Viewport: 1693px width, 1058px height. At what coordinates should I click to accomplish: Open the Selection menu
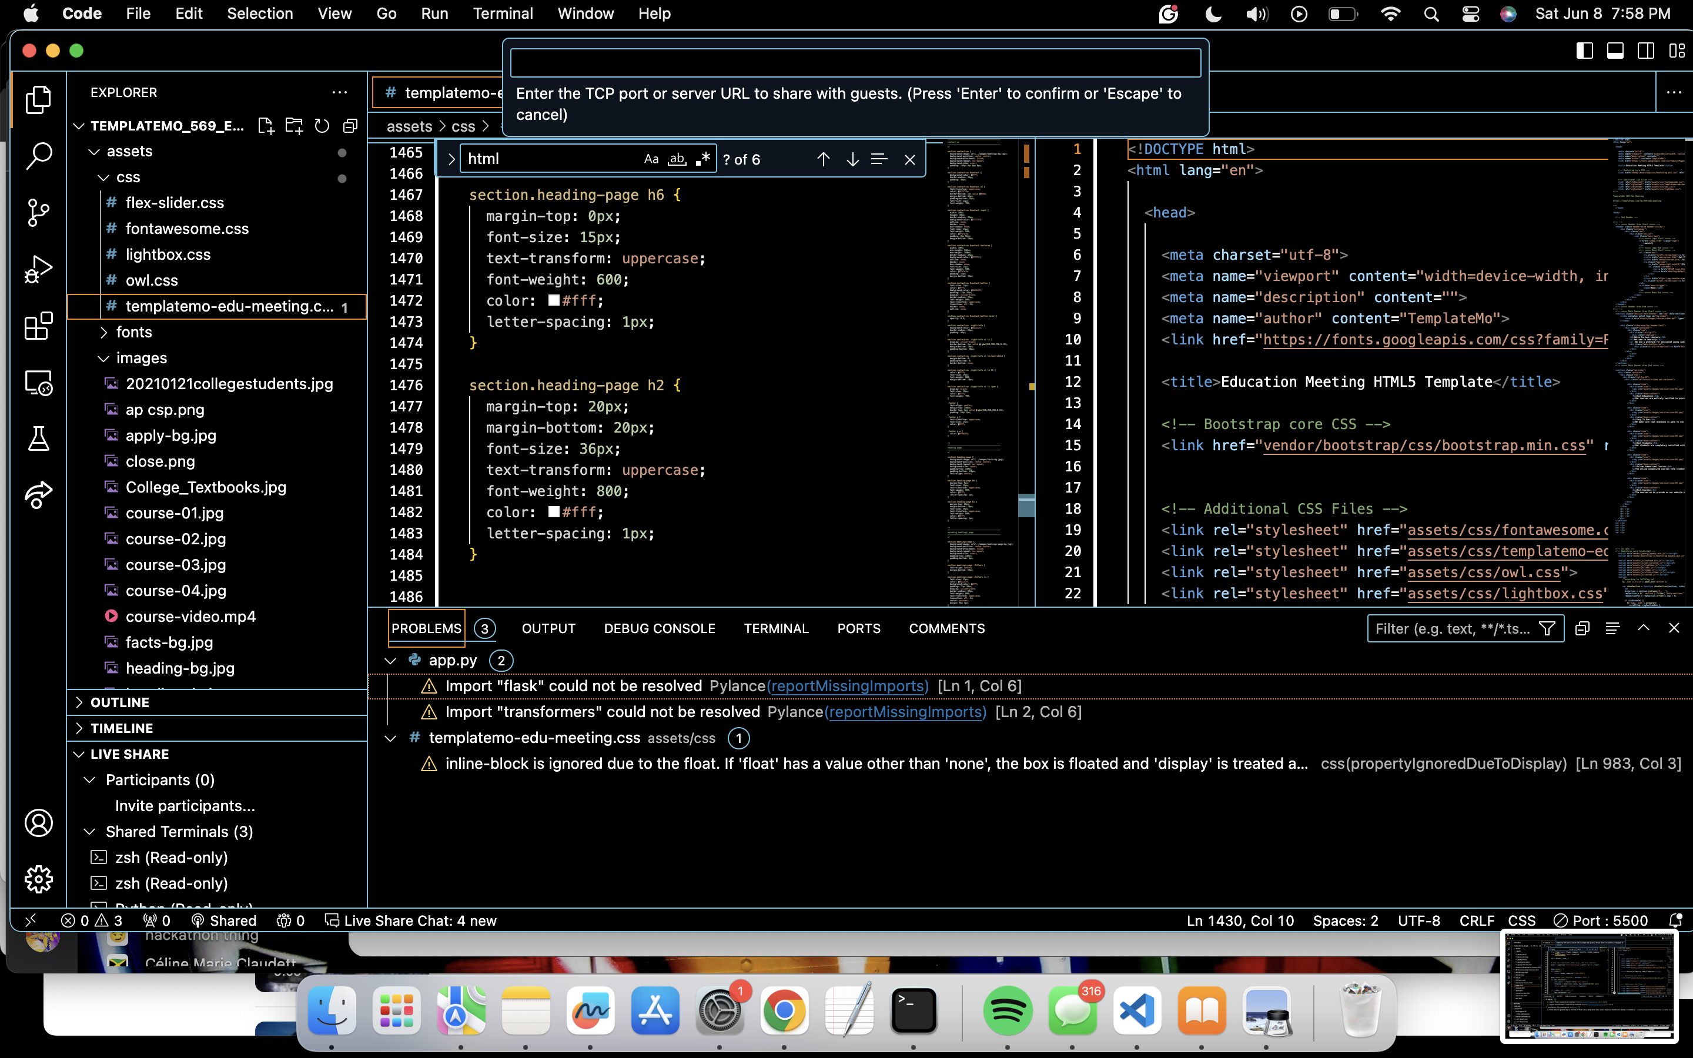click(x=260, y=14)
